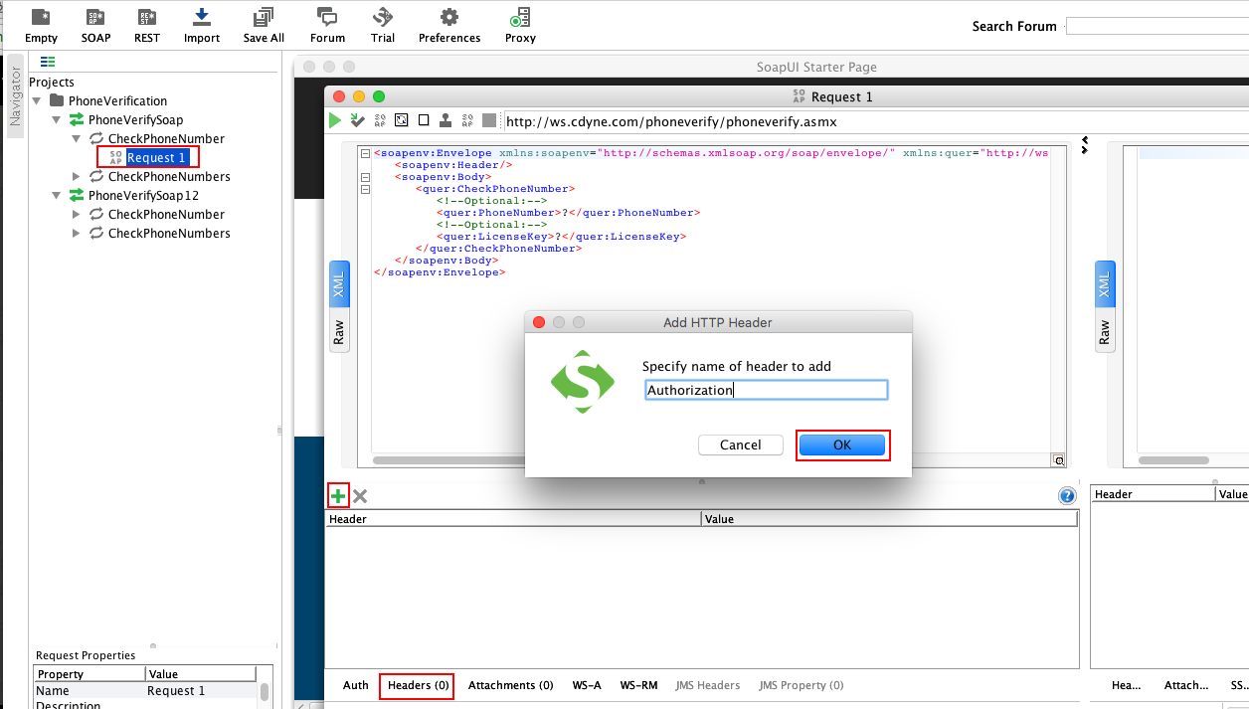This screenshot has height=709, width=1249.
Task: Collapse the CheckPhoneNumber tree node
Action: (75, 138)
